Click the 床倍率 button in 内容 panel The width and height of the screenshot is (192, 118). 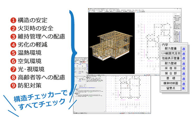[x=171, y=68]
